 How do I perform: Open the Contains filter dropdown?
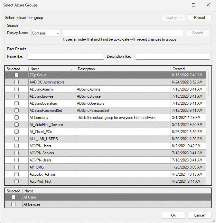tap(46, 33)
